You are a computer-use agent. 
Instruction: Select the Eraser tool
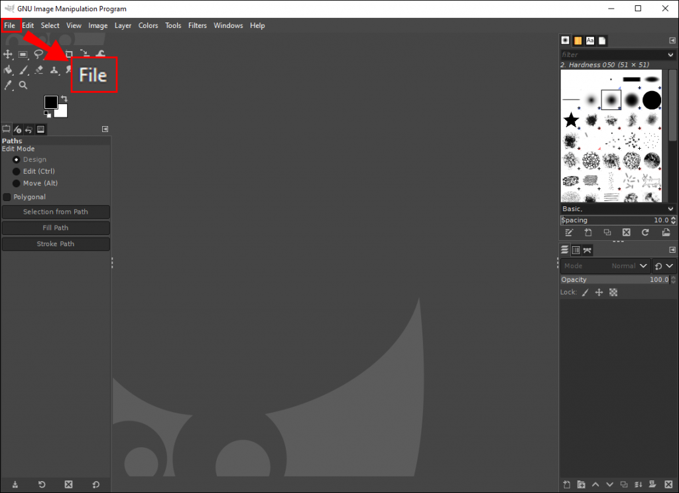point(38,70)
